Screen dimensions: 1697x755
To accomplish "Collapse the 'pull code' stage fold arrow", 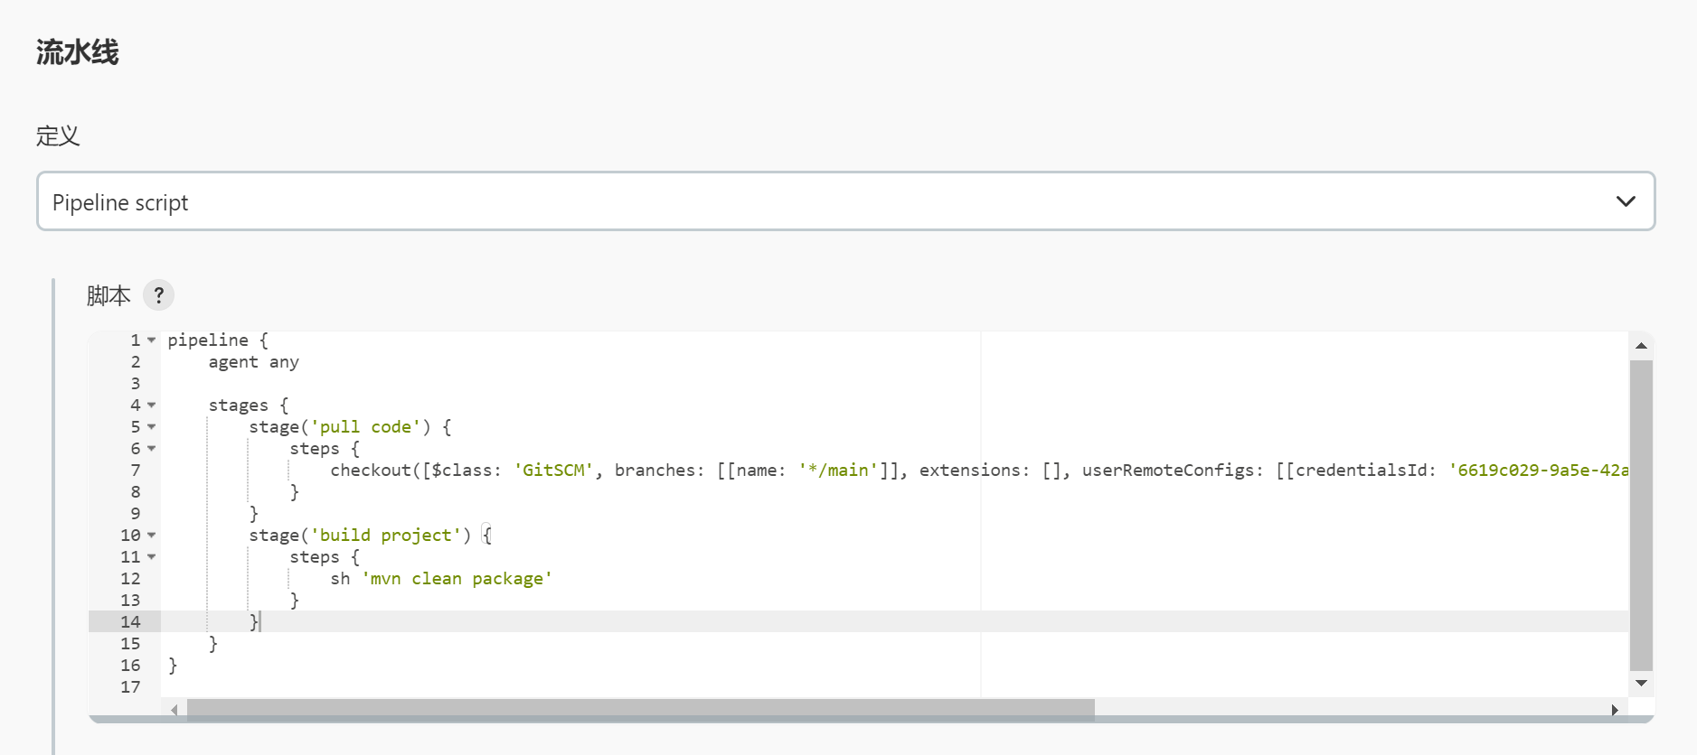I will coord(152,427).
